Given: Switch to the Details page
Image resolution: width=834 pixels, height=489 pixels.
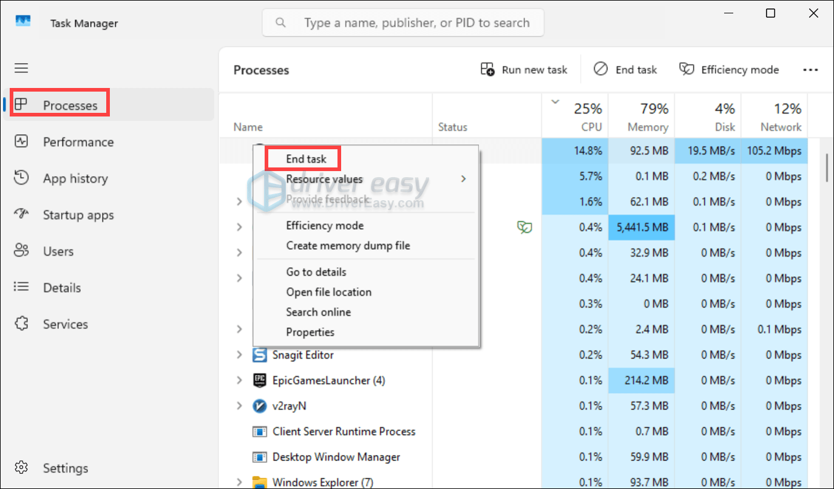Looking at the screenshot, I should tap(61, 288).
